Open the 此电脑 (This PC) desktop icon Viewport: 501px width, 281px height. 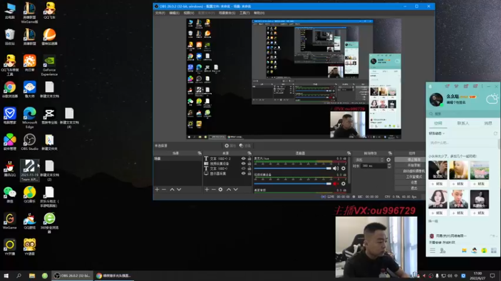10,11
